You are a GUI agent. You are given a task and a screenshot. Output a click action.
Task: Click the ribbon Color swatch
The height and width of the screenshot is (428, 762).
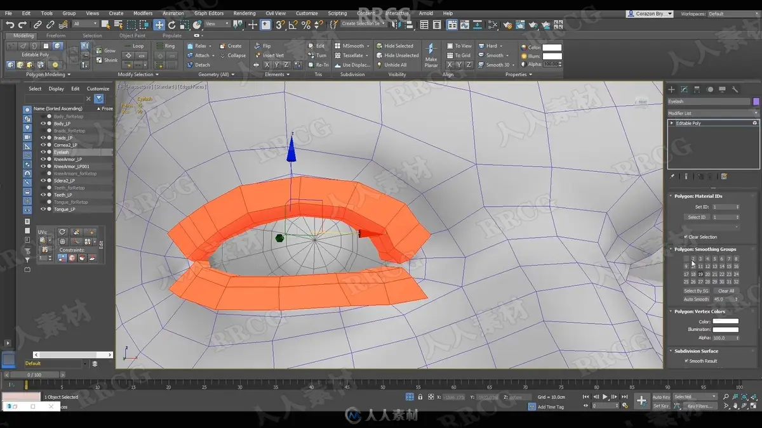[x=552, y=48]
